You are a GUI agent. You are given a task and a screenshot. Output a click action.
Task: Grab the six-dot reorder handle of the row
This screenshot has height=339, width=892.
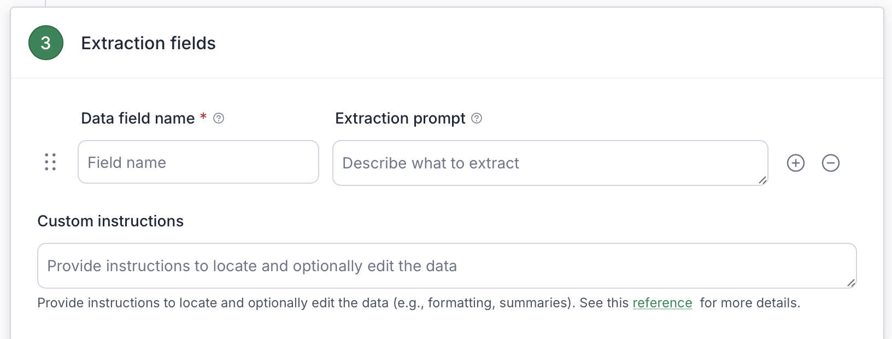(x=50, y=162)
